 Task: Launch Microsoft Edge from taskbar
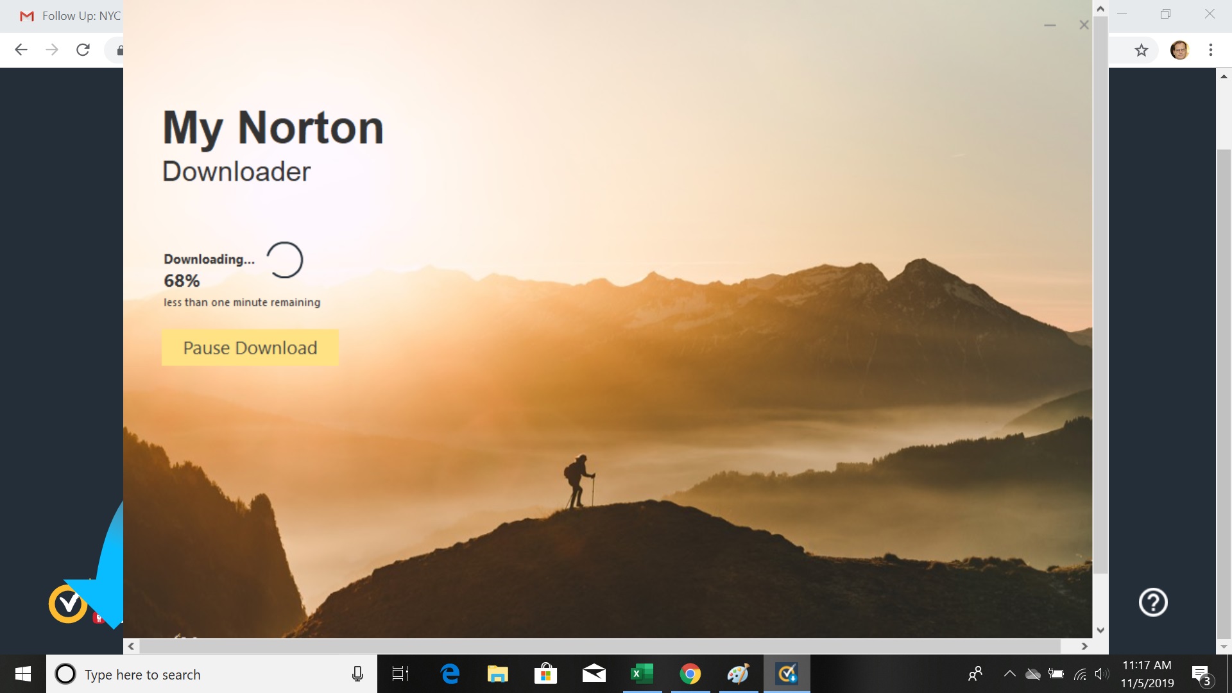450,674
